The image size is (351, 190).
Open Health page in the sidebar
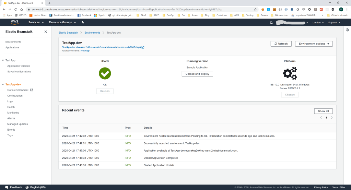tap(11, 107)
